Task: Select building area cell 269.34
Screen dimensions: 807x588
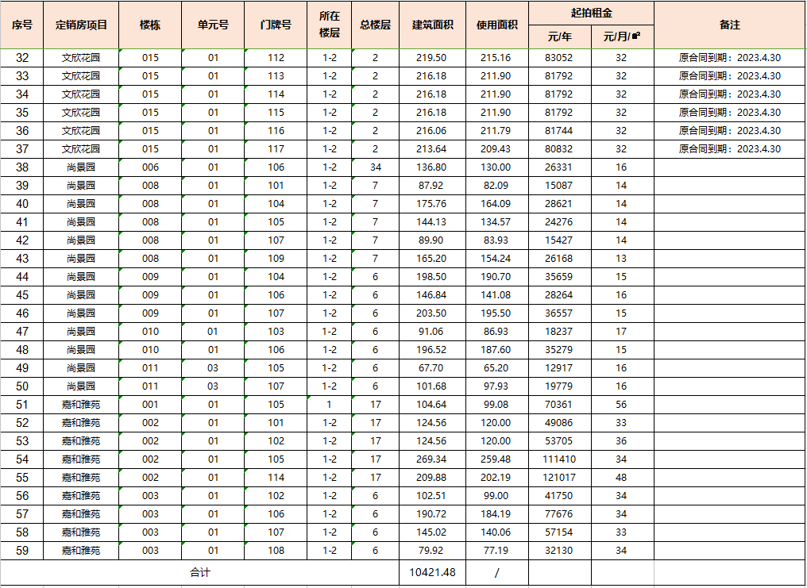Action: (432, 459)
